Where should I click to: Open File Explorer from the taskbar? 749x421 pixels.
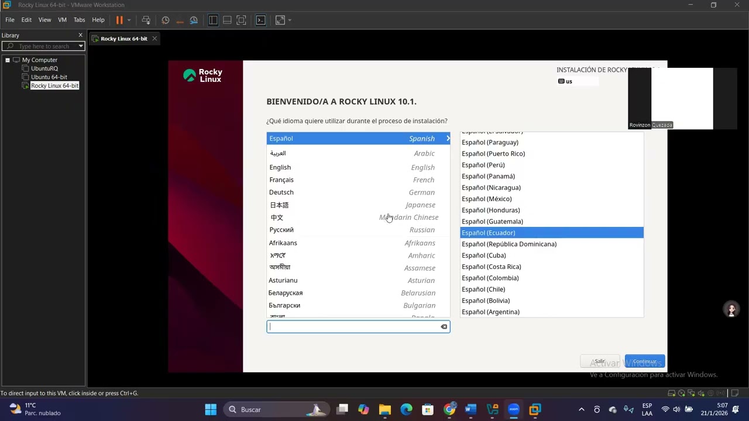(384, 409)
